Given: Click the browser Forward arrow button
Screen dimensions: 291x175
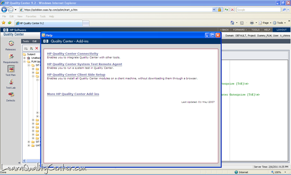Looking at the screenshot, I should 10,10.
